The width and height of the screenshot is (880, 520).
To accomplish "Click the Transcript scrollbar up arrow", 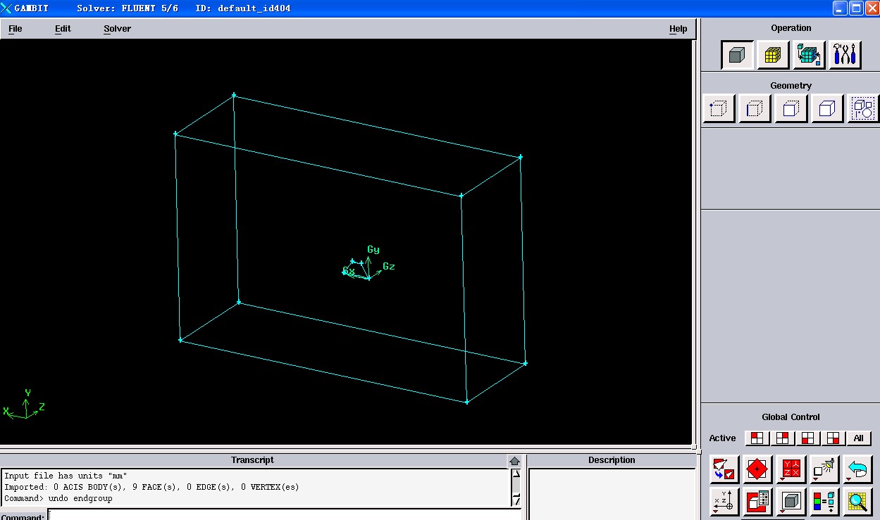I will coord(516,474).
